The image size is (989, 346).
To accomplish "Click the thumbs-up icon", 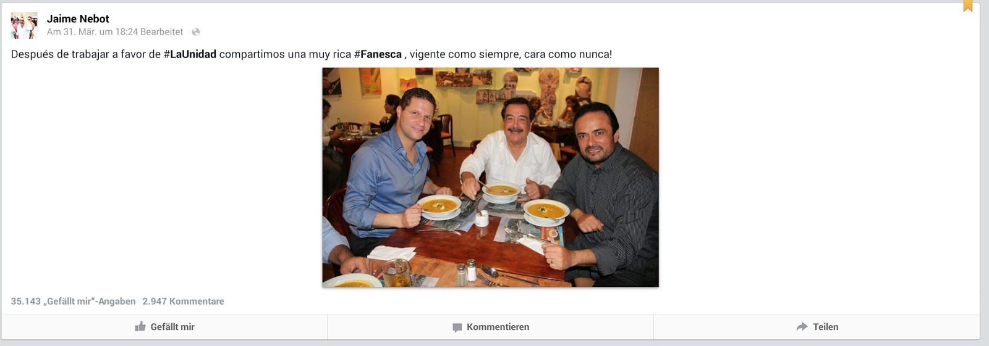I will pos(140,327).
